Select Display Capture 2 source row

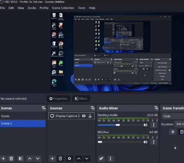pos(71,116)
